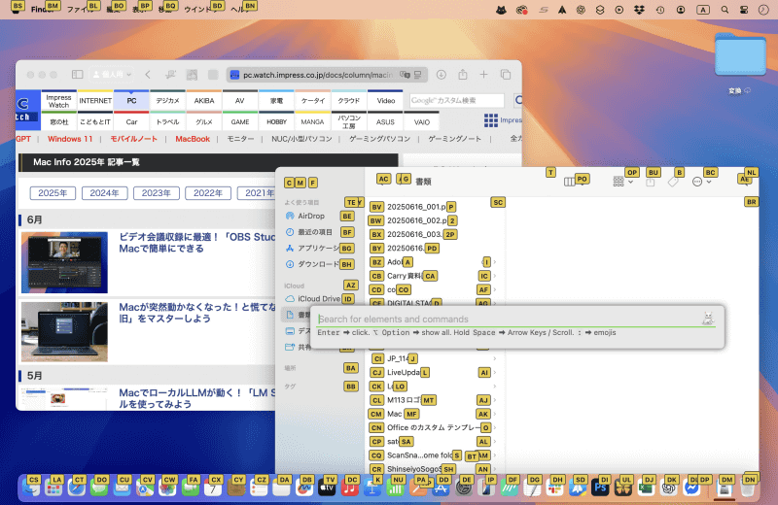Focus the Google カスタム検索 field
778x505 pixels.
click(x=456, y=101)
